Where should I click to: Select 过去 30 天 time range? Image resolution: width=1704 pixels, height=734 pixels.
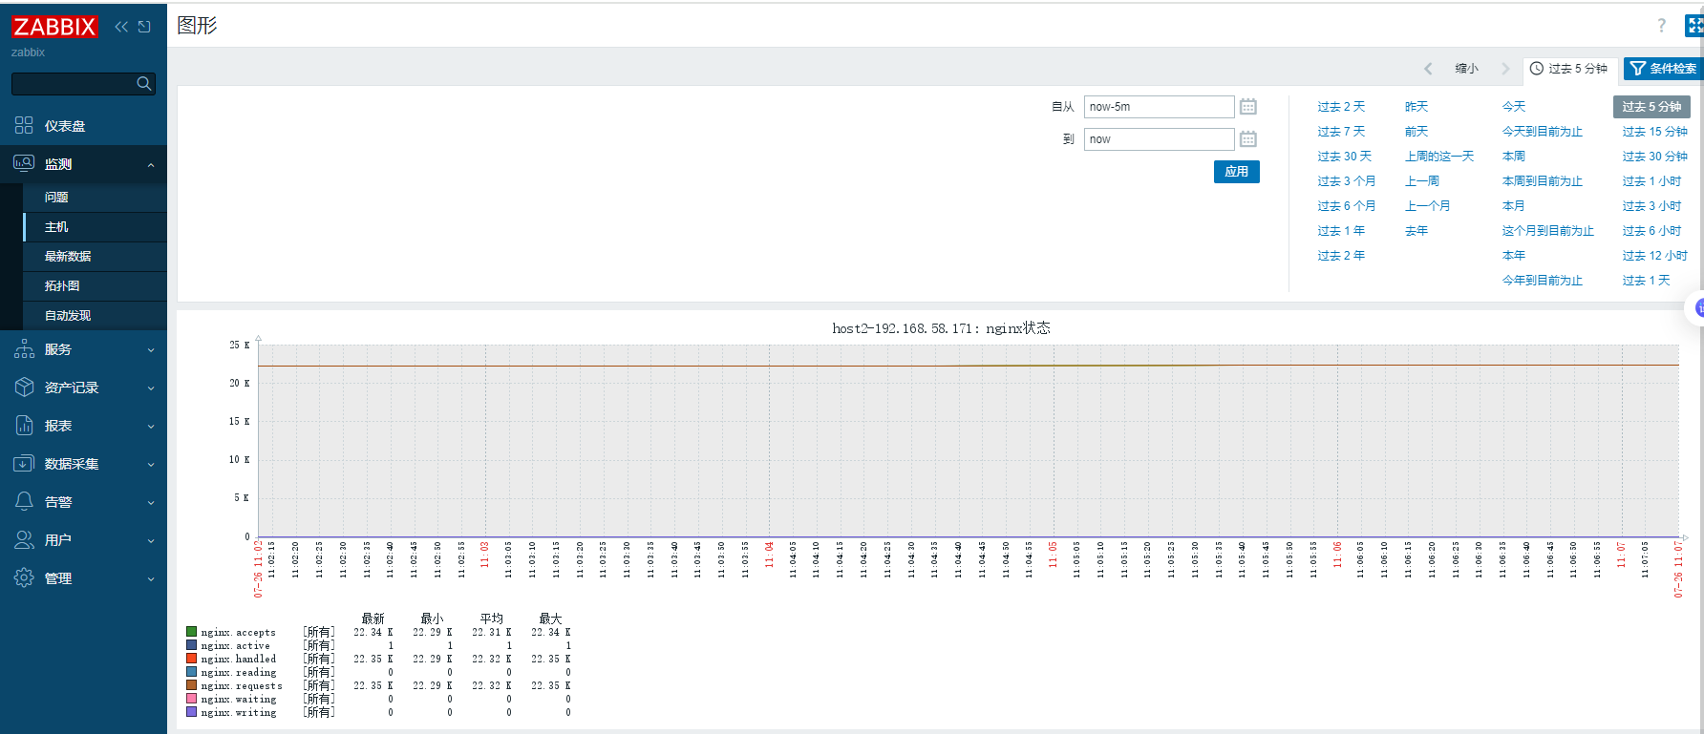pos(1344,157)
